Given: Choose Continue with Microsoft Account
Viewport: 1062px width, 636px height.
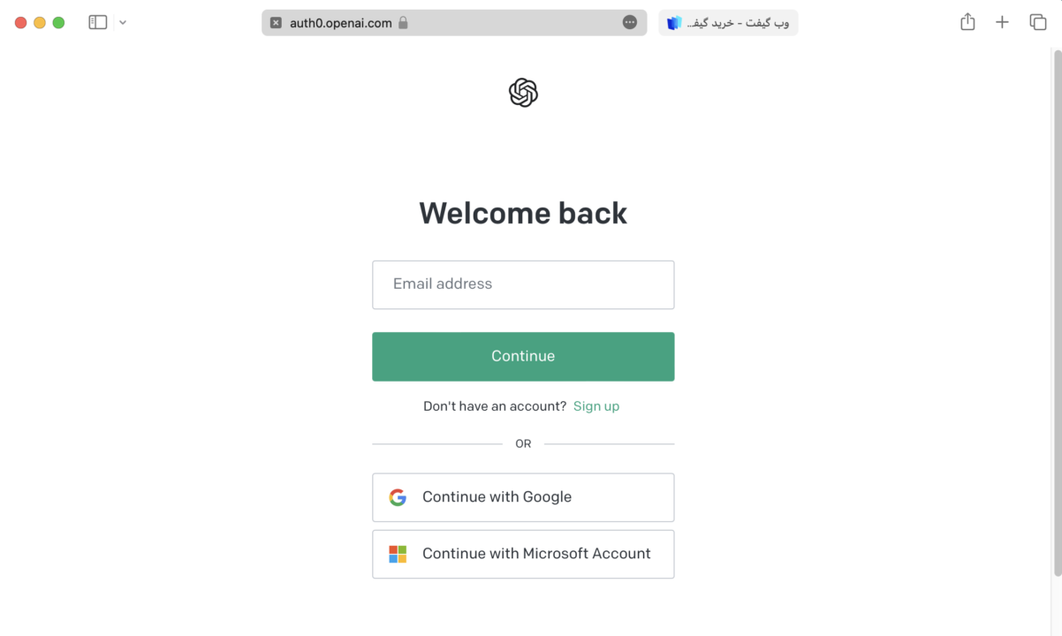Looking at the screenshot, I should click(523, 554).
